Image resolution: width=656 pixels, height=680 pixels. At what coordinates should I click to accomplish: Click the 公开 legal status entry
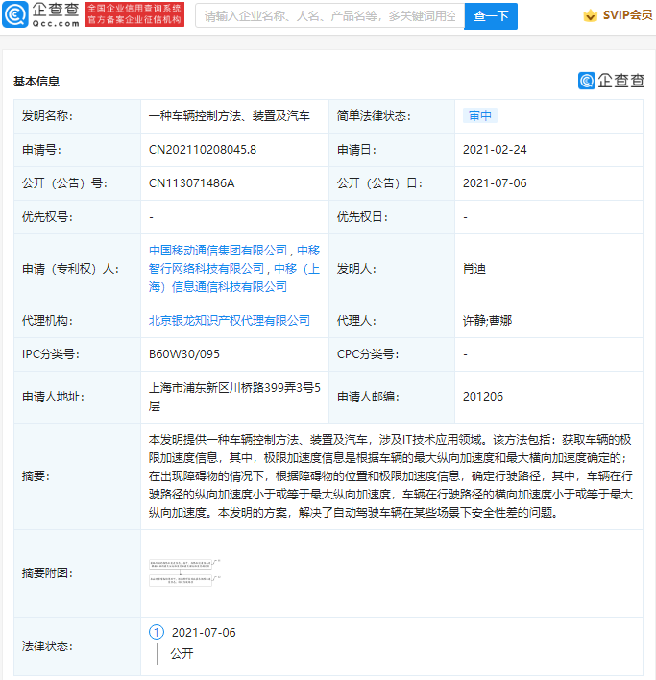[x=182, y=654]
